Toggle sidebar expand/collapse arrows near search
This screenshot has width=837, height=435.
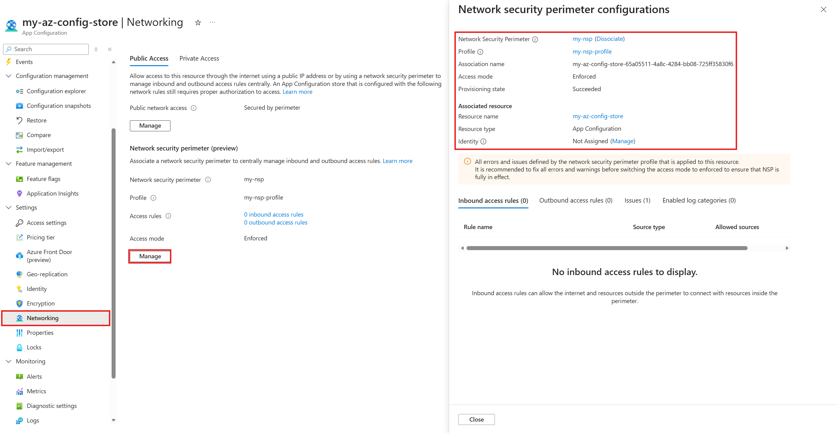(96, 49)
